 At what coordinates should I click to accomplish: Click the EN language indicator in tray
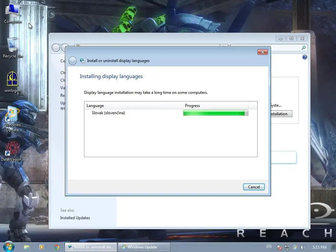[269, 247]
